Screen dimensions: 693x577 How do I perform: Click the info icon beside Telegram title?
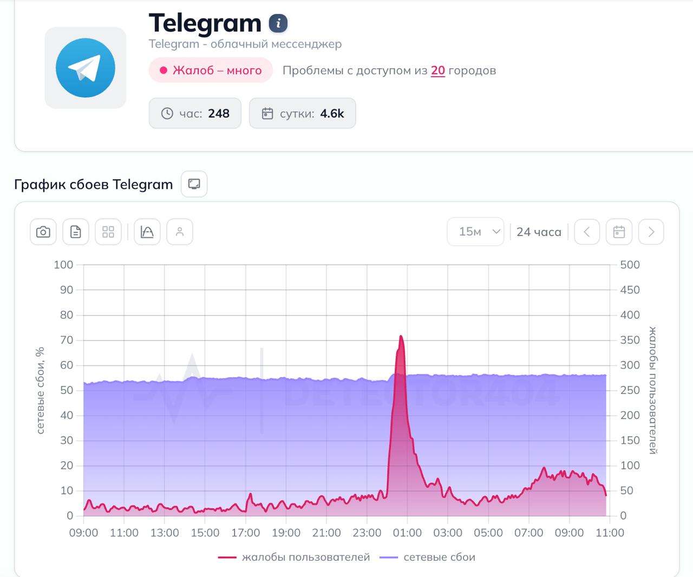(278, 23)
